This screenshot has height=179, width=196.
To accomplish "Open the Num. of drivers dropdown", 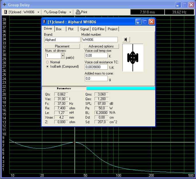I will [63, 56].
